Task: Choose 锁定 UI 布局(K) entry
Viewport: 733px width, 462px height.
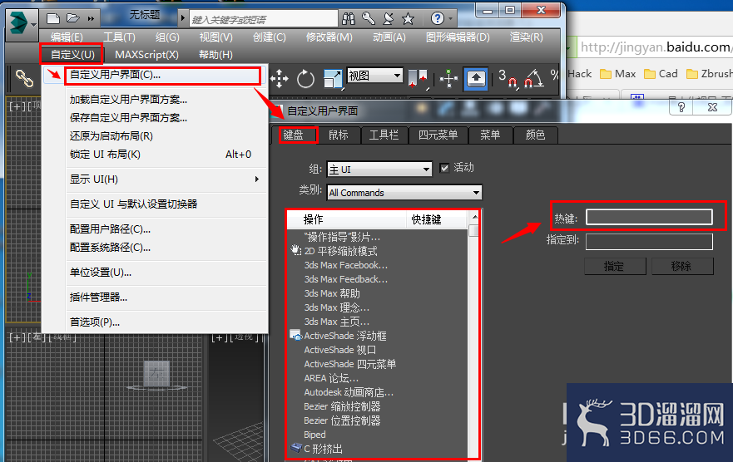Action: (156, 154)
